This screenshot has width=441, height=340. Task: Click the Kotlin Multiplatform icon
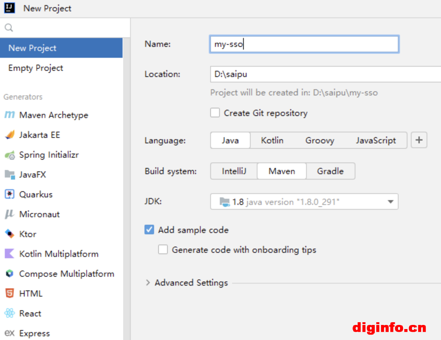10,254
